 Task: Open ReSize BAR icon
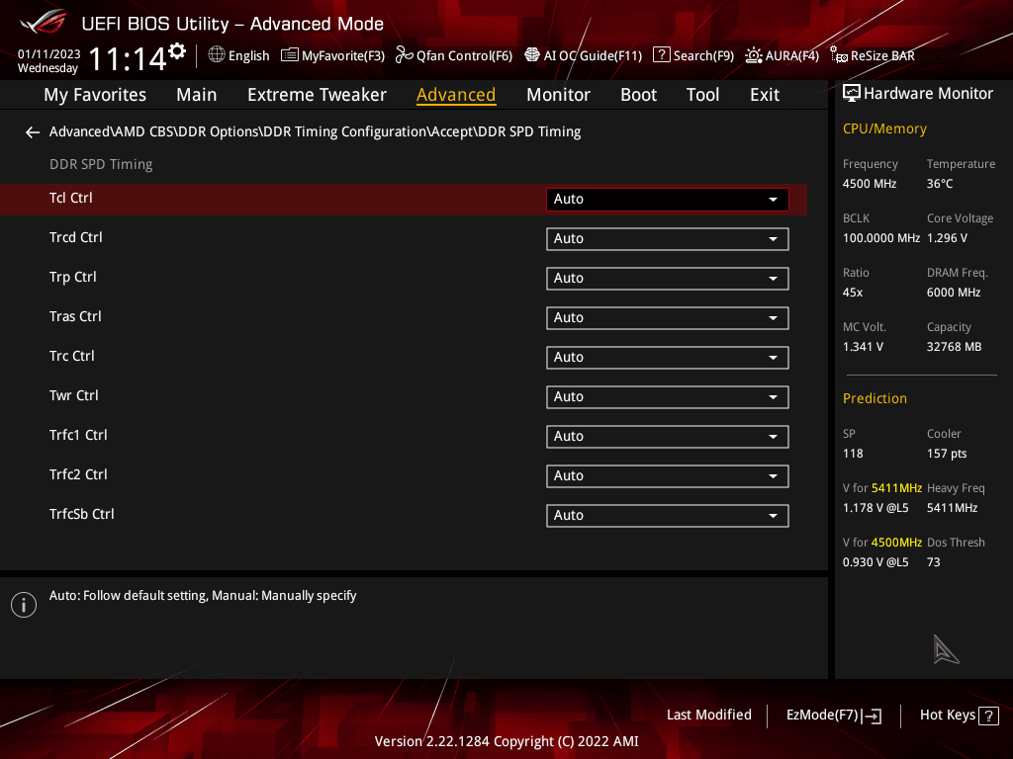pyautogui.click(x=839, y=55)
